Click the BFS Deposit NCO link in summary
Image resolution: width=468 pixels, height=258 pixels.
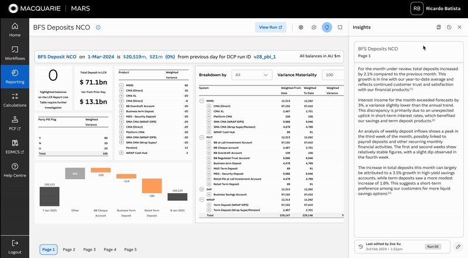(x=57, y=57)
